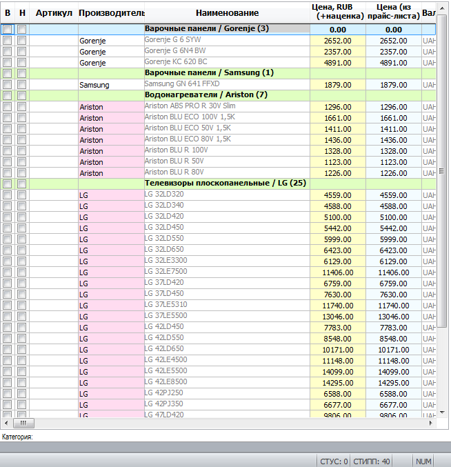
Task: Select the LG 42PJ350 name cell
Action: coord(227,404)
